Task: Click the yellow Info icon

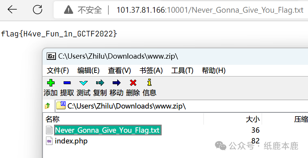Action: 149,82
